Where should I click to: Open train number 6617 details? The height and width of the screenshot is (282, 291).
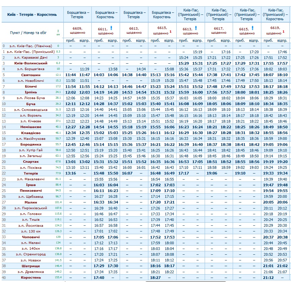[x=219, y=29]
